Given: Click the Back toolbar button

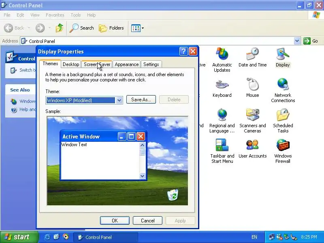Looking at the screenshot, I should click(x=14, y=28).
